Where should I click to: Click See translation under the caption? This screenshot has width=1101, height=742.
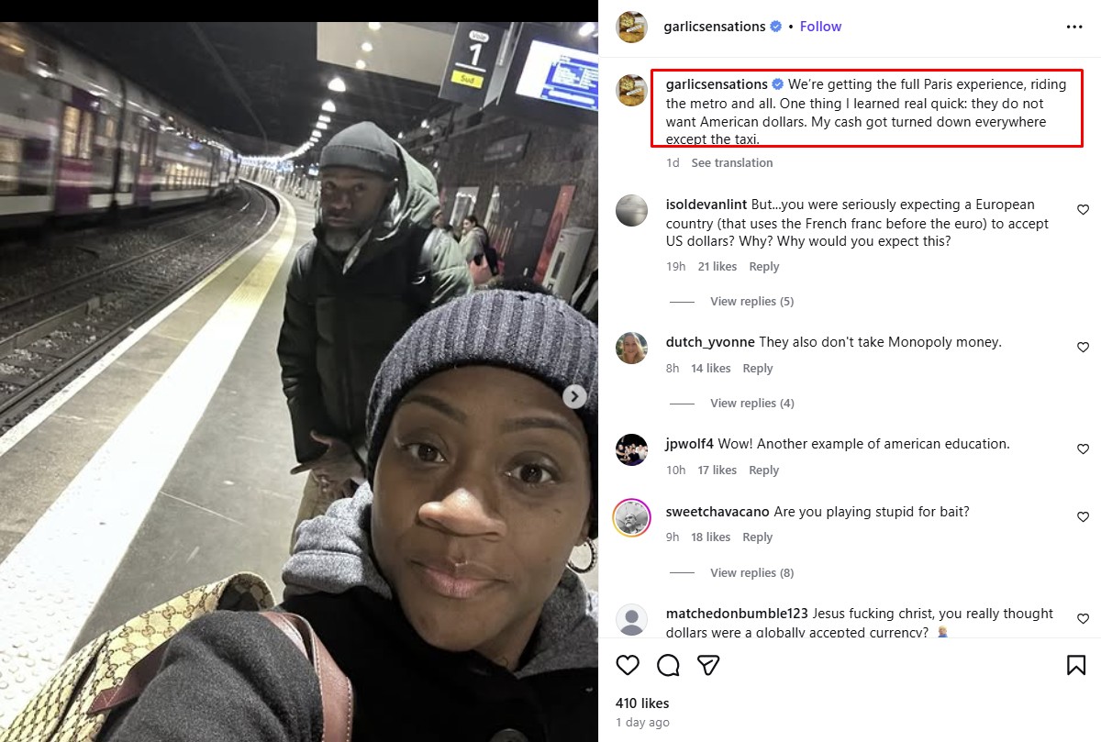pos(732,162)
